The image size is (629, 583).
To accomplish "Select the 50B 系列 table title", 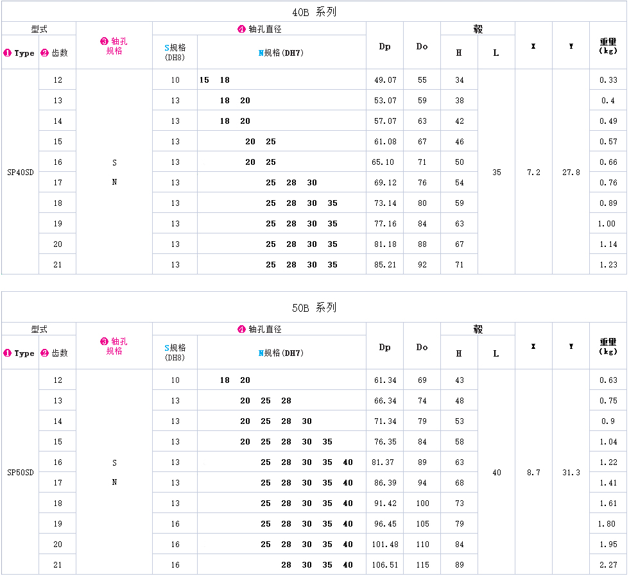I will (314, 308).
